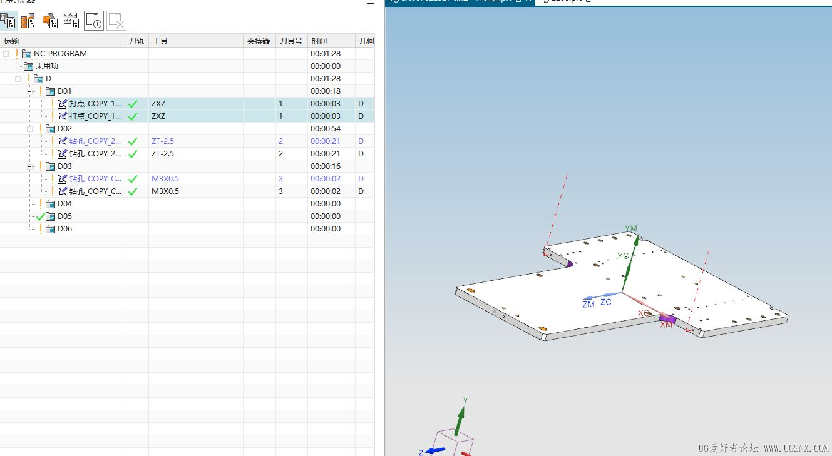
Task: Click toolpath checkmark in black M3X0.5 row
Action: 133,191
